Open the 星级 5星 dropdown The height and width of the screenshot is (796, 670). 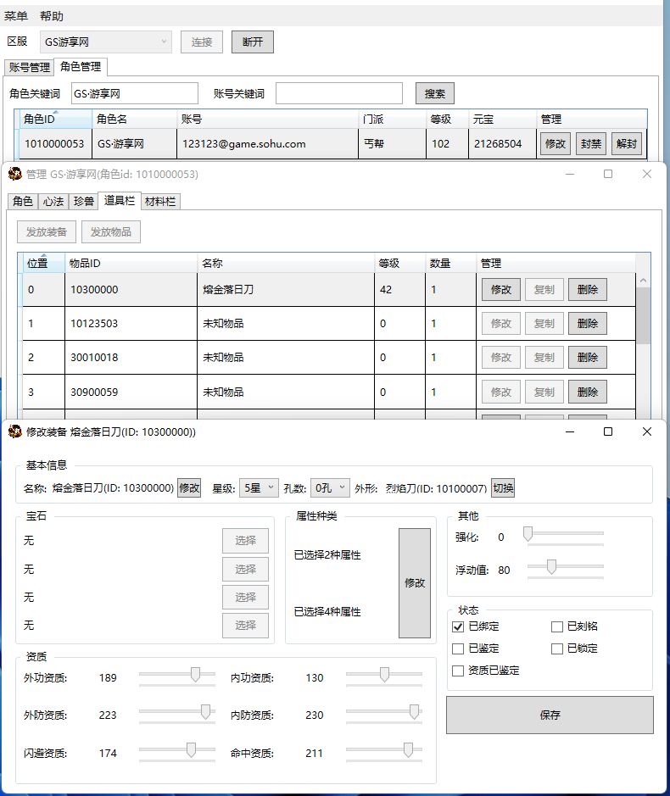click(259, 487)
